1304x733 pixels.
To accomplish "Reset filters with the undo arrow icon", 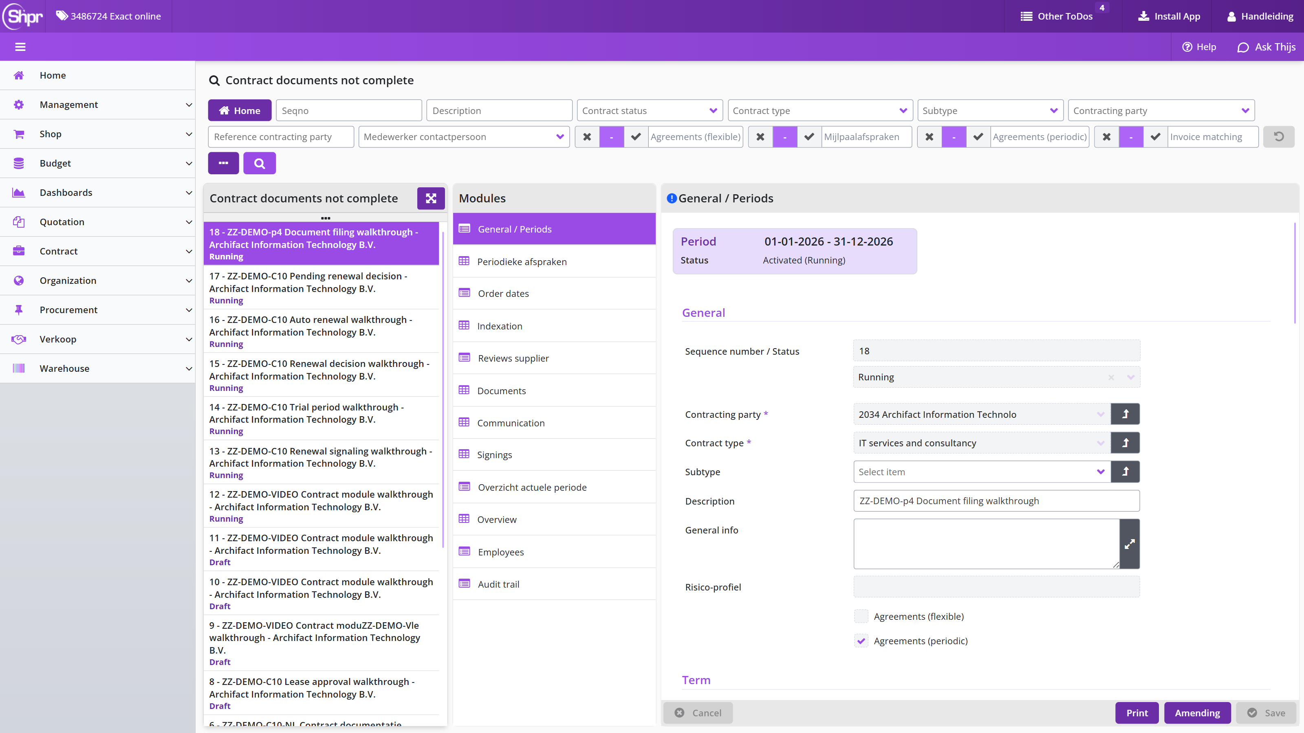I will [x=1279, y=136].
